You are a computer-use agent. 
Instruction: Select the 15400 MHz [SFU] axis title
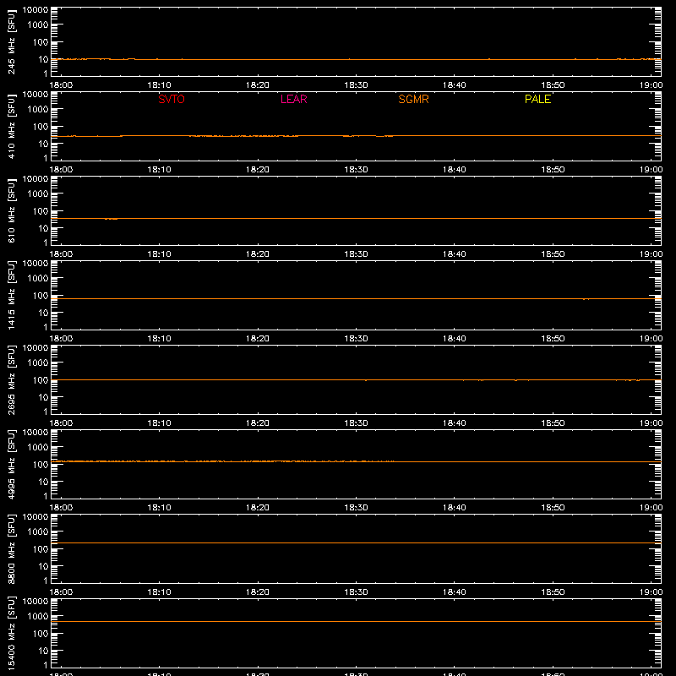[x=11, y=633]
